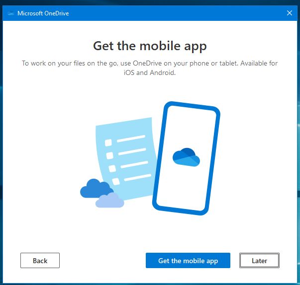Go back using the Back button
The height and width of the screenshot is (285, 300).
(x=40, y=261)
